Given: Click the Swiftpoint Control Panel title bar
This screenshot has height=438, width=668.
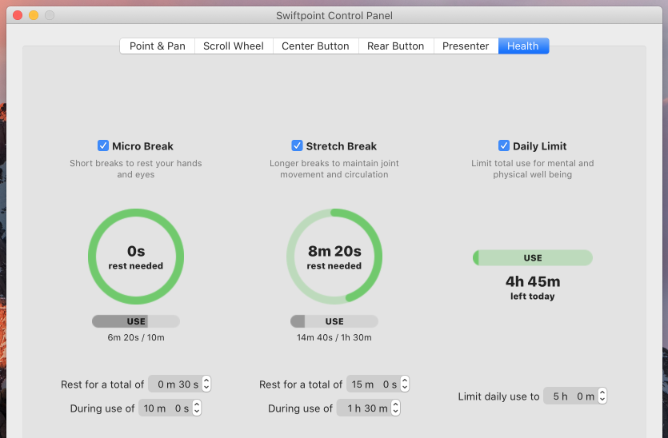Looking at the screenshot, I should tap(334, 15).
